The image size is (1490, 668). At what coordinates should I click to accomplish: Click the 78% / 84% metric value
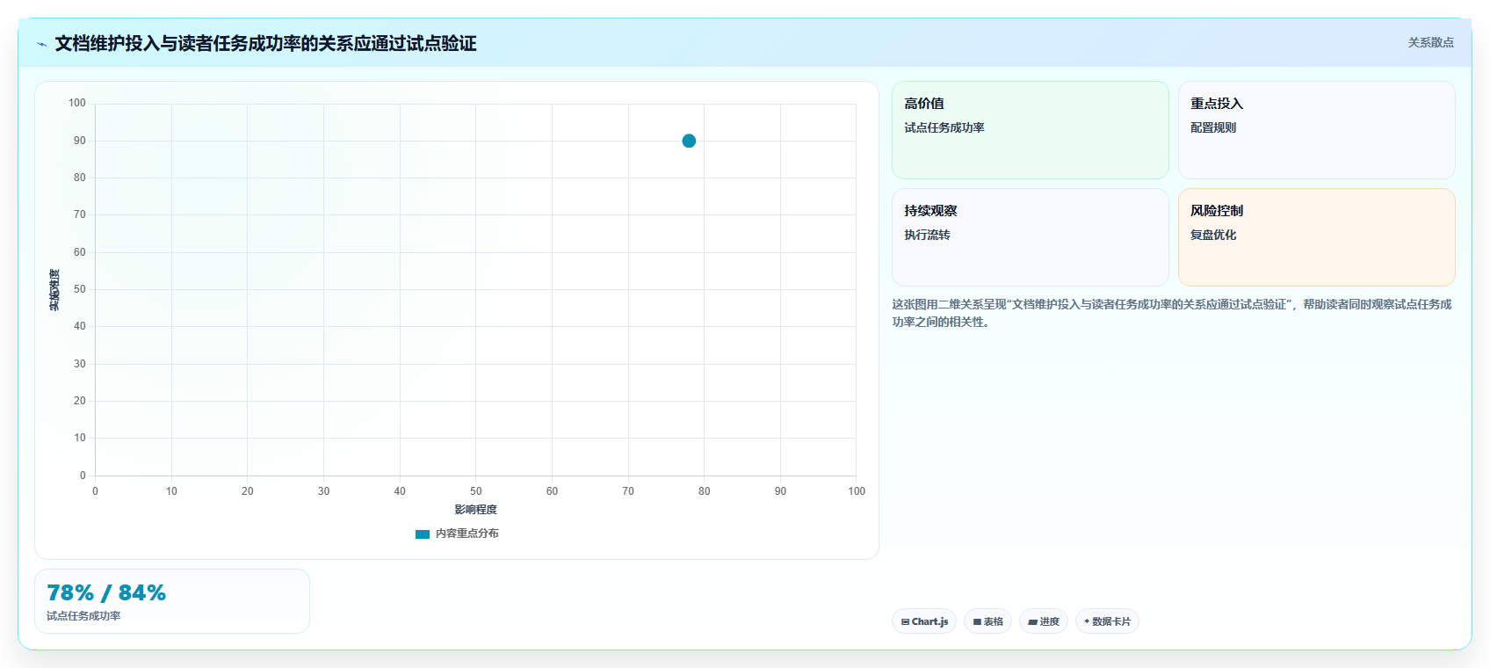pyautogui.click(x=106, y=593)
